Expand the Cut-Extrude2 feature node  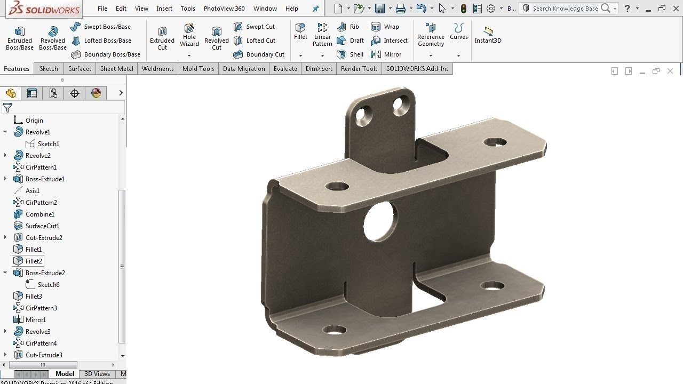[5, 237]
